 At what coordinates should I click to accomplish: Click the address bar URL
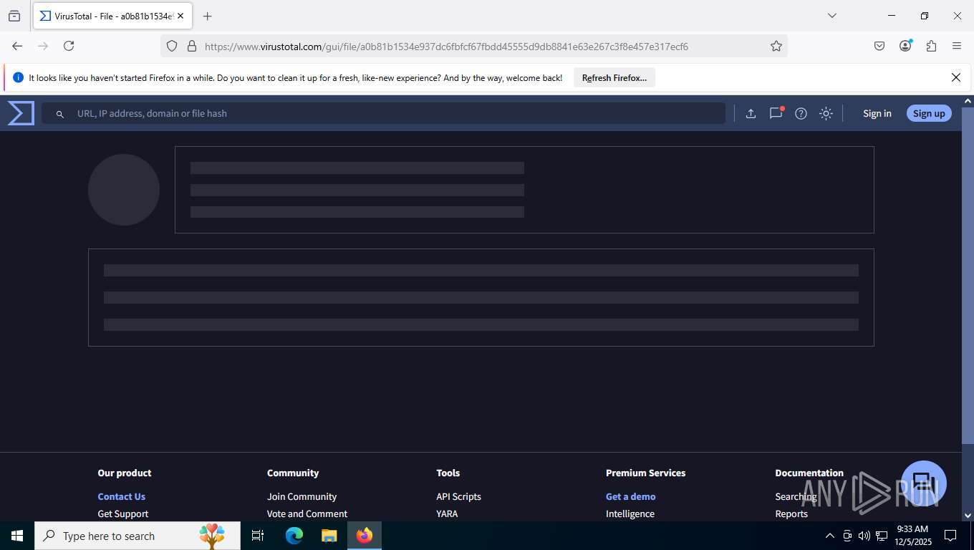click(446, 47)
